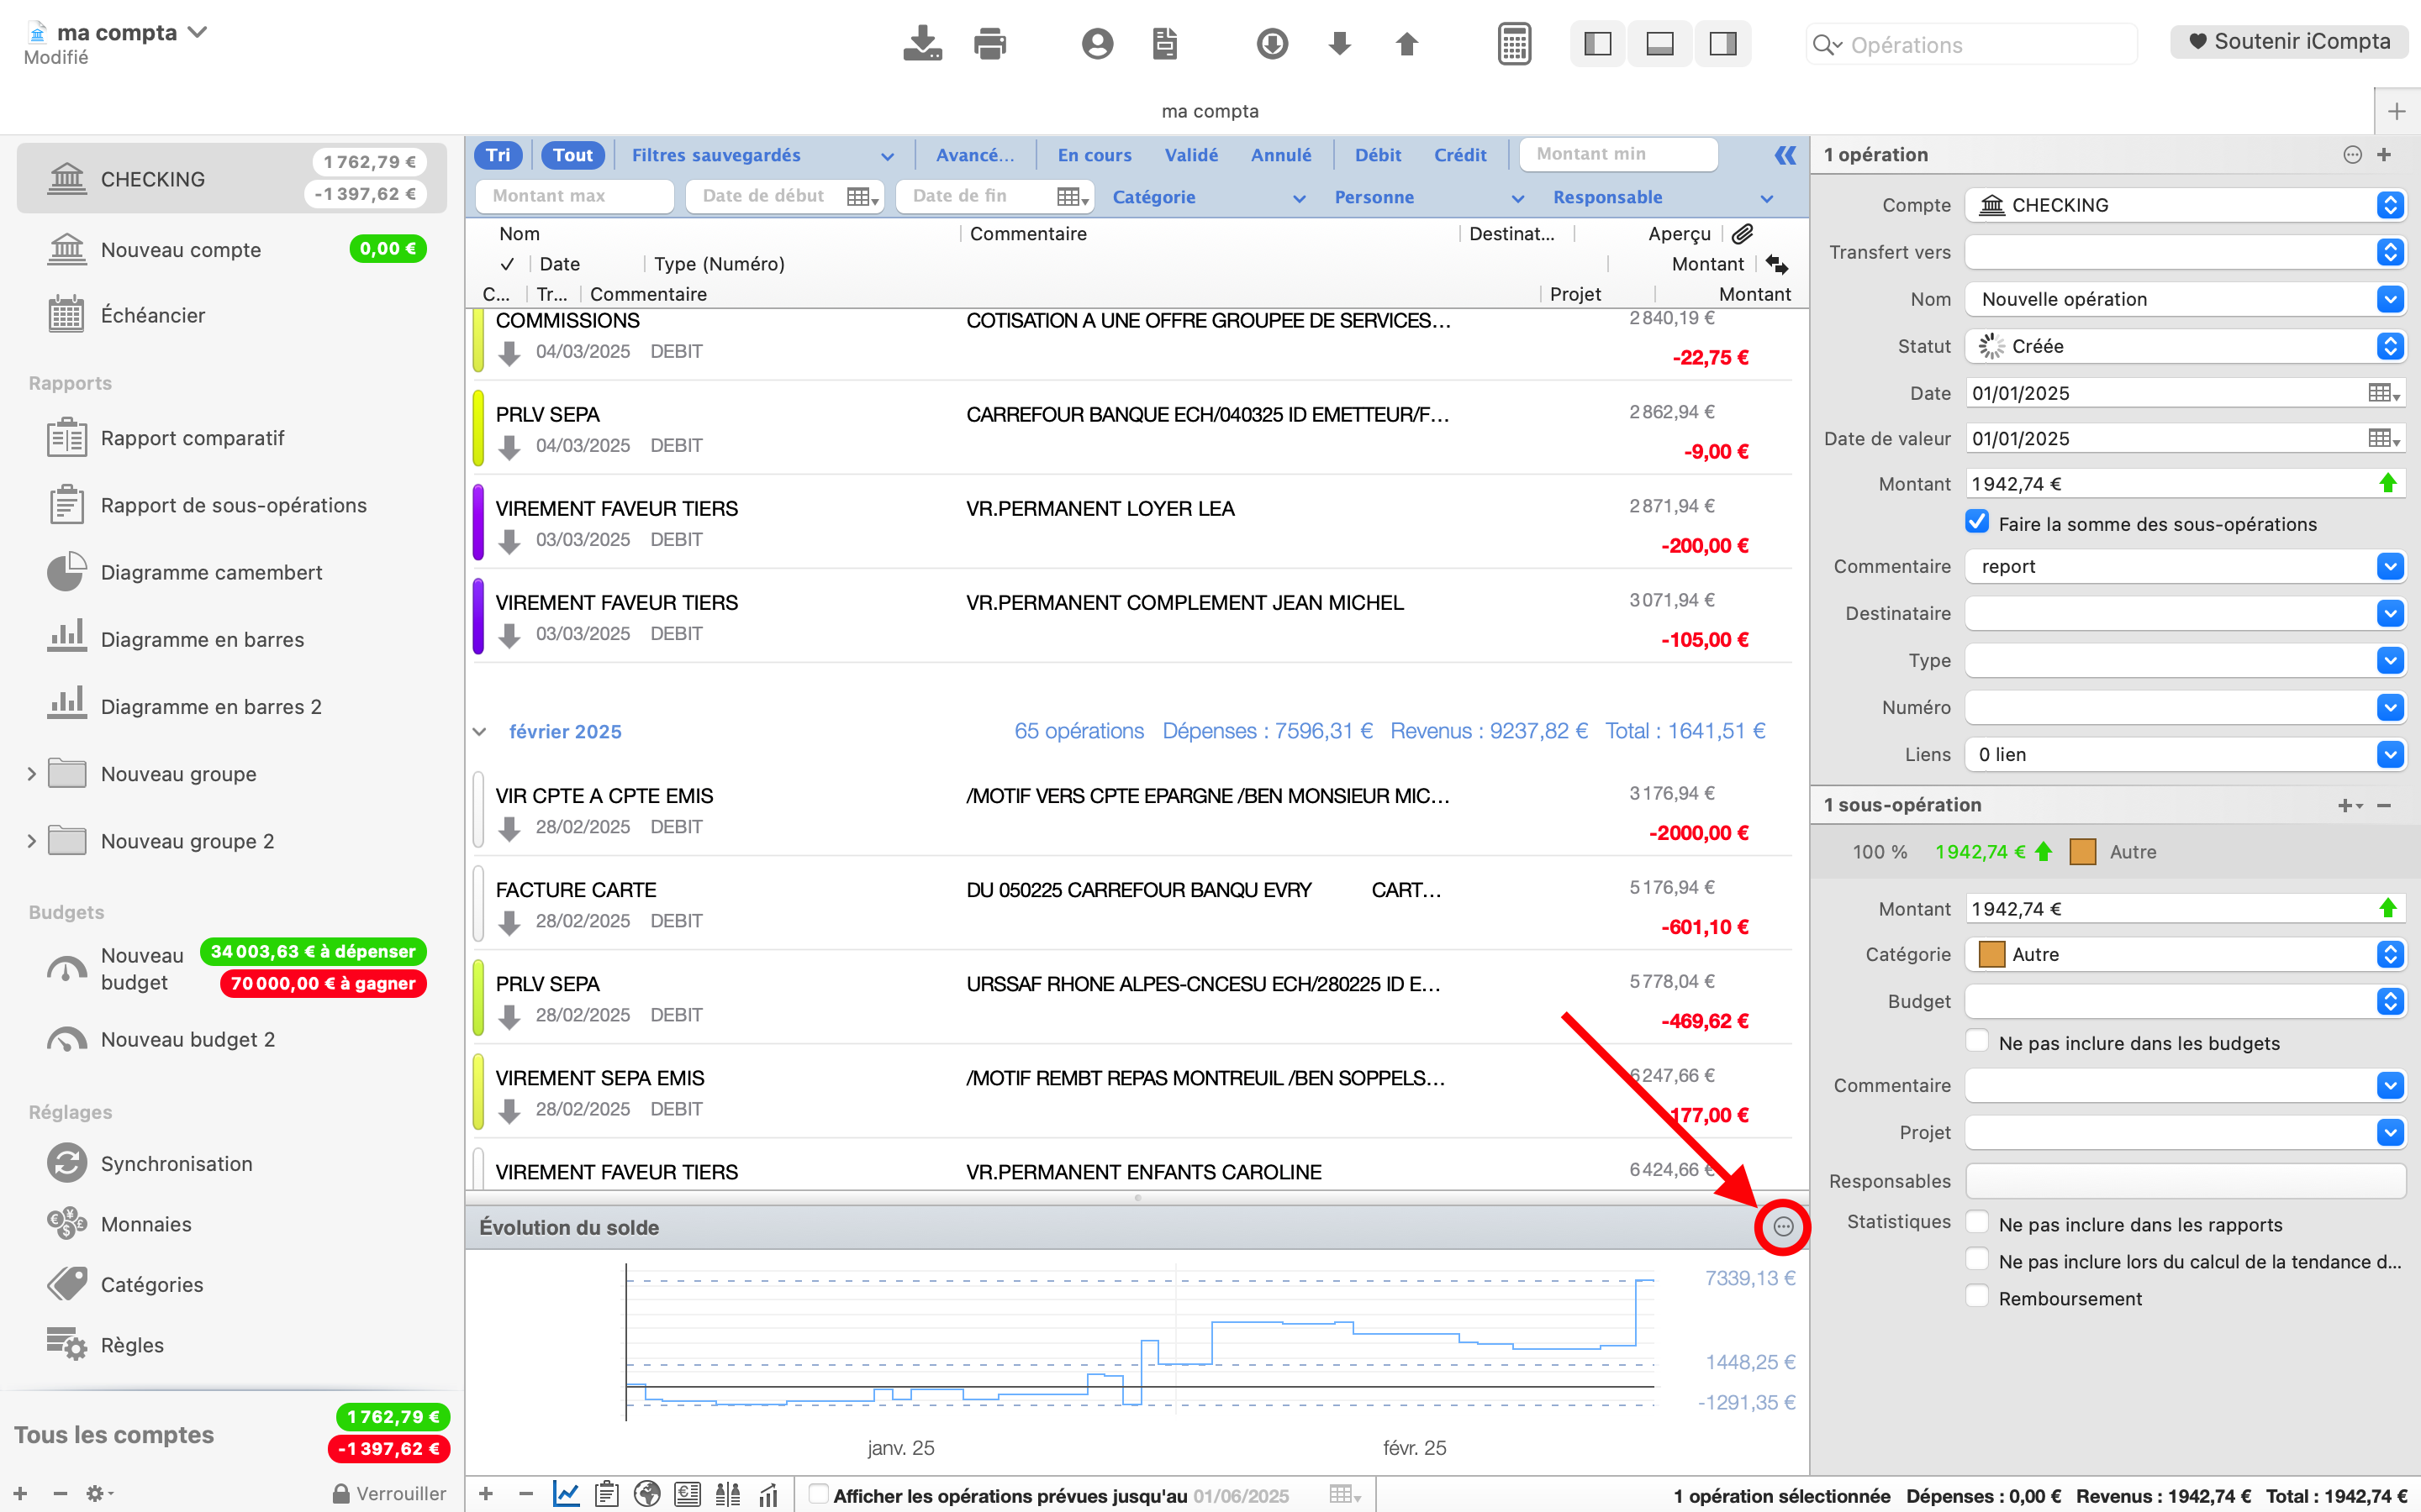The image size is (2421, 1512).
Task: Click orange Autre category color swatch in sous-opération row
Action: 2083,852
